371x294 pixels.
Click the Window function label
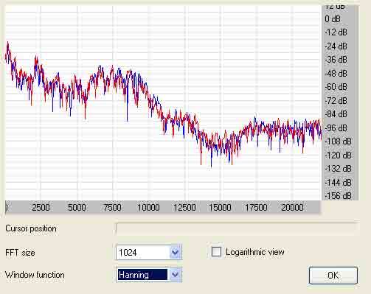pyautogui.click(x=35, y=275)
